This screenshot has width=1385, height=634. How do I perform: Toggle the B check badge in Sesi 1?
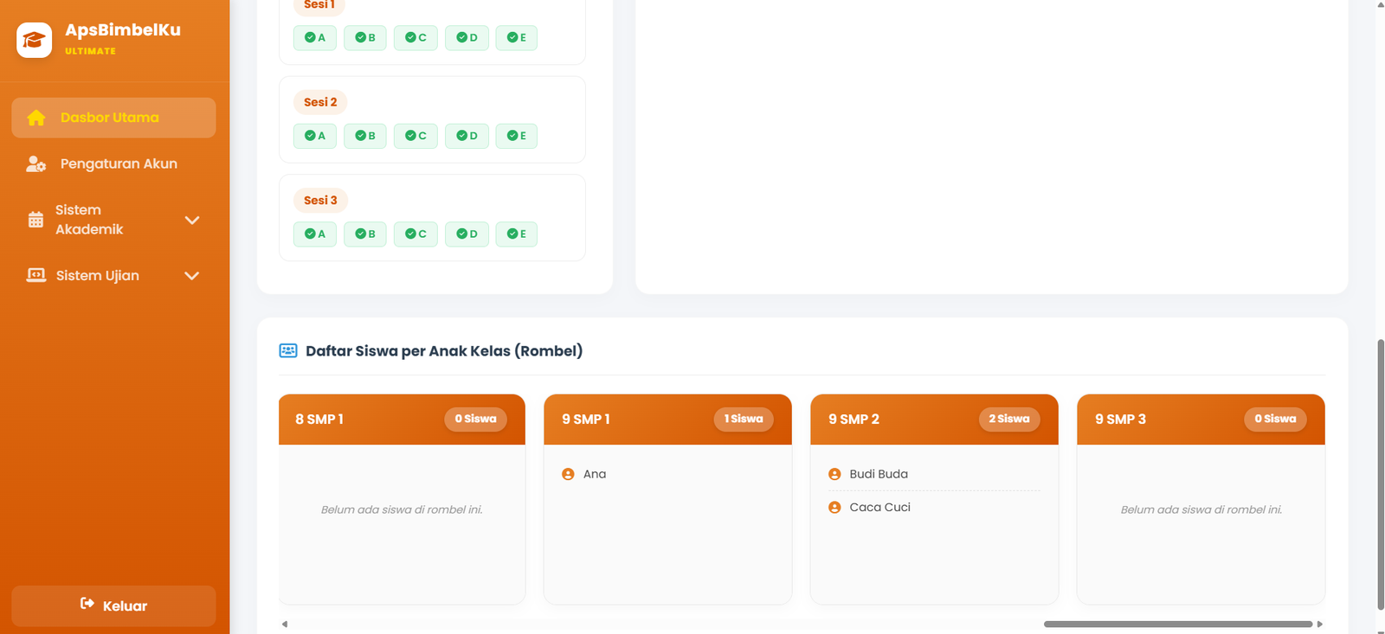(x=365, y=37)
